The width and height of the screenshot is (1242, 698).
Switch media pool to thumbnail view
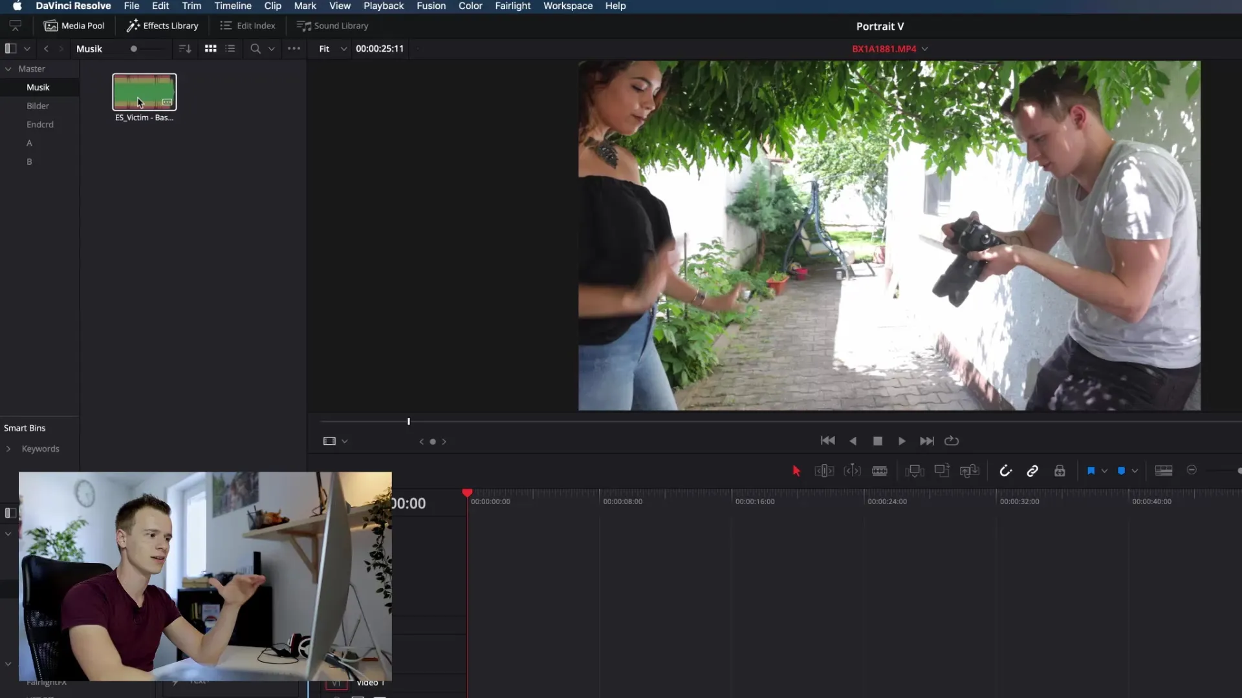tap(210, 48)
